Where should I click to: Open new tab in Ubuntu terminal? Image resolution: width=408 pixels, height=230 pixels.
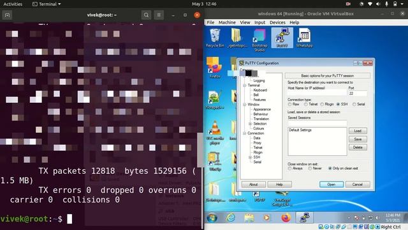7,15
